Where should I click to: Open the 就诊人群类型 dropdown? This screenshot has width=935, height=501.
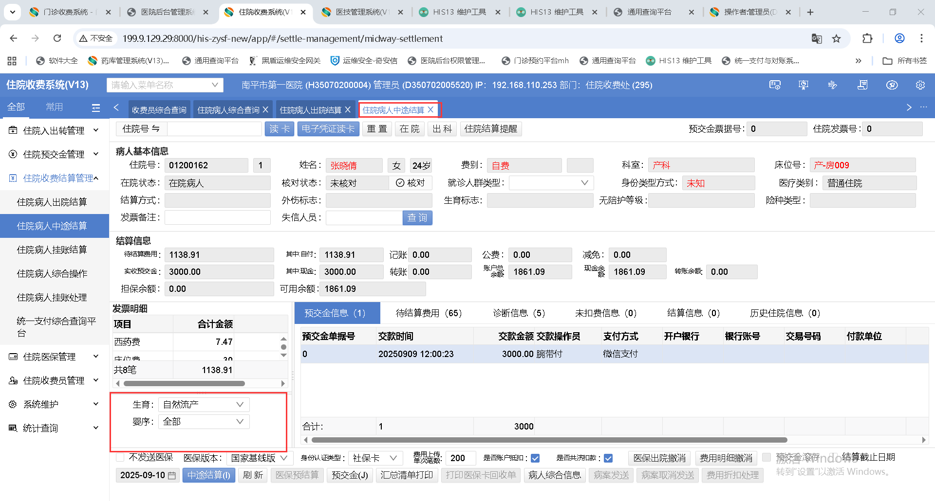point(551,183)
